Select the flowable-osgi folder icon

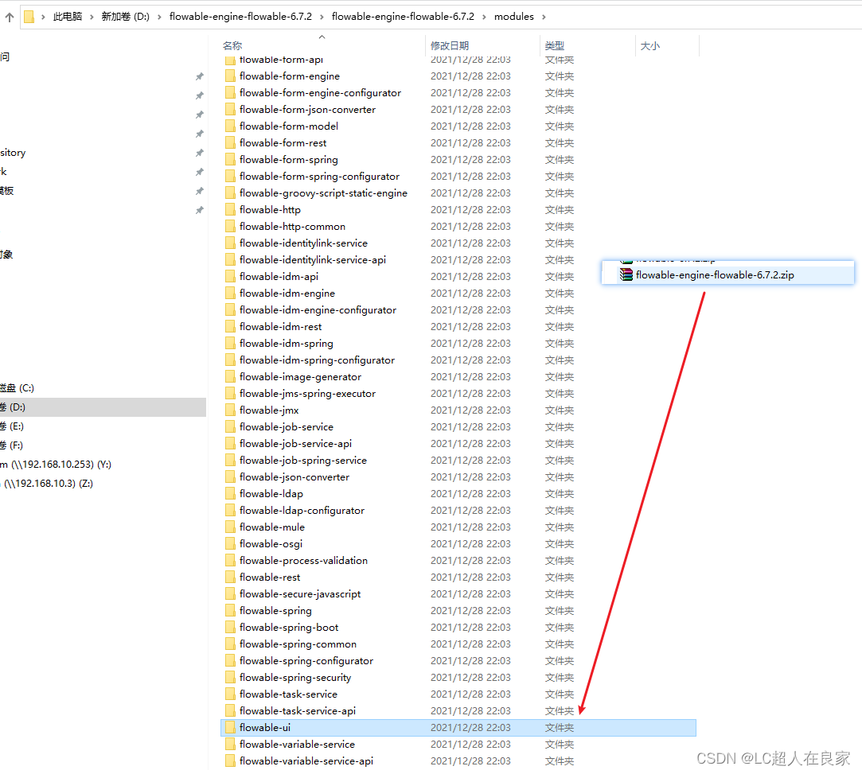230,544
